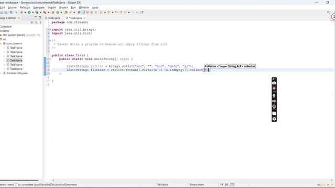Open the Source menu
The image size is (335, 188).
[x=12, y=7]
